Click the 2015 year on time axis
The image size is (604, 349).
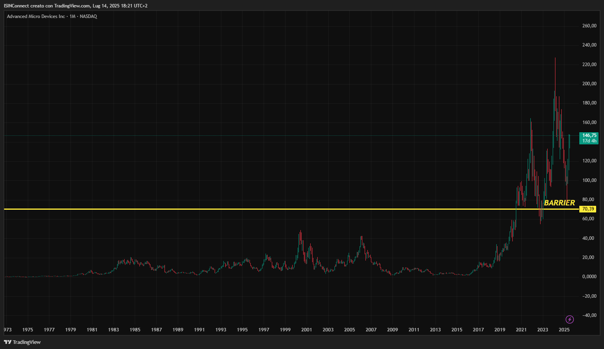pyautogui.click(x=457, y=330)
